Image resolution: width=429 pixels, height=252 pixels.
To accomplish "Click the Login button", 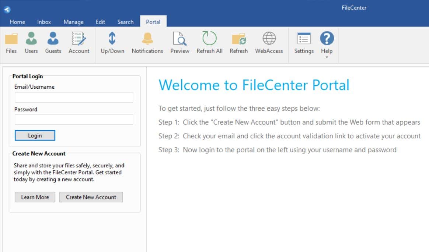I will coord(35,135).
